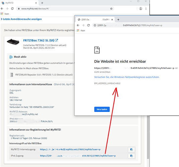Screen dimensions: 179x167
Task: Reload the myfritz.net page
Action: point(12,9)
